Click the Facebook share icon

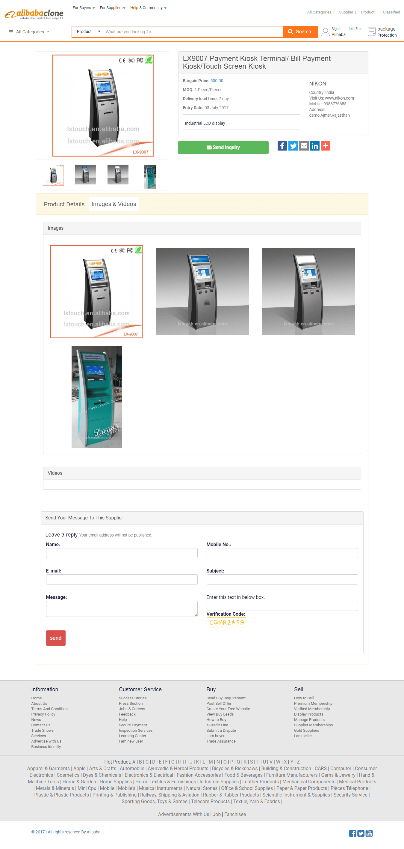tap(282, 146)
